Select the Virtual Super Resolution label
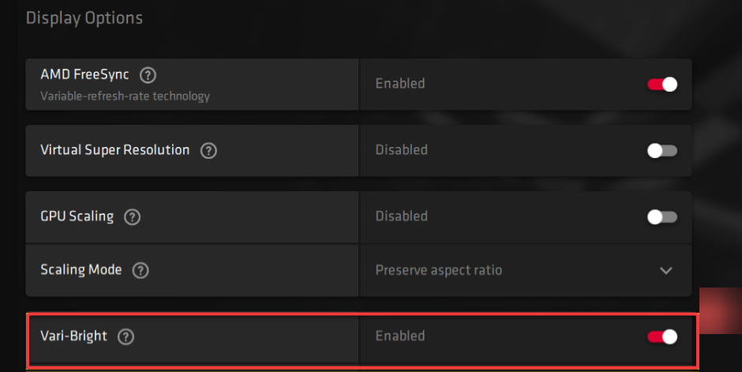The image size is (742, 372). click(x=115, y=150)
